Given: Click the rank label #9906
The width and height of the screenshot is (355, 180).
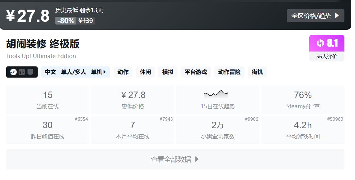Looking at the screenshot, I should (x=251, y=119).
